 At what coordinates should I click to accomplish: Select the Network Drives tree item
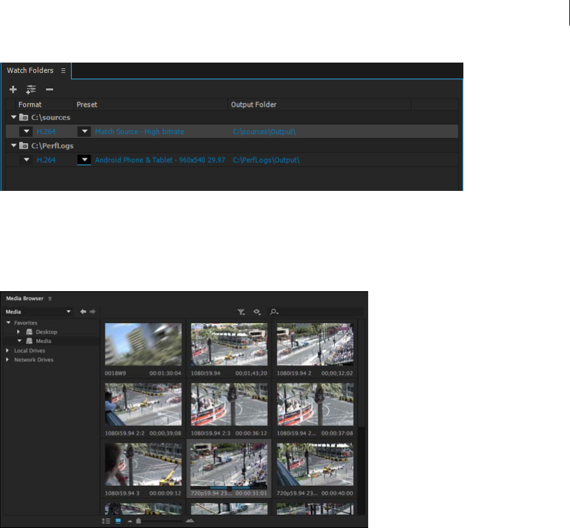pos(34,359)
